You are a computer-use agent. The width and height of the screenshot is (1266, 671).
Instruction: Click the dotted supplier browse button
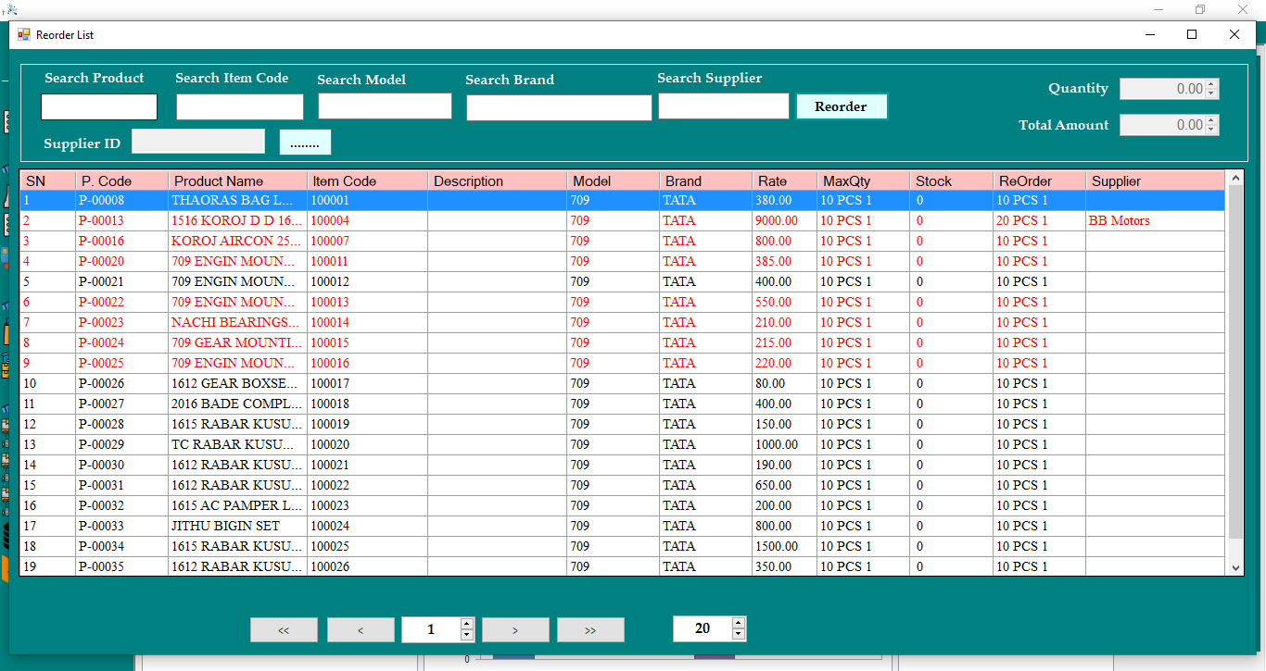pyautogui.click(x=304, y=143)
